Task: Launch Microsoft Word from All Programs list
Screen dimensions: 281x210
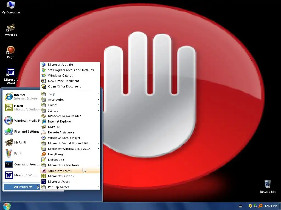Action: click(x=70, y=182)
